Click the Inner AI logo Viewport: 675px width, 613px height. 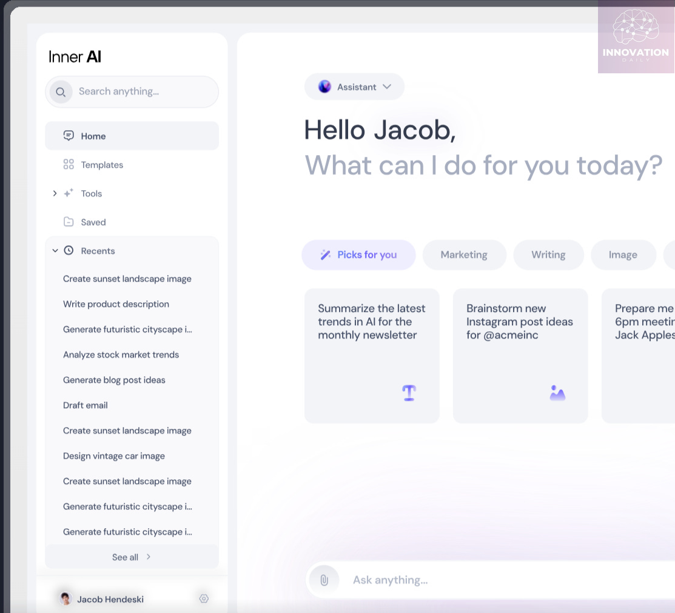(75, 57)
